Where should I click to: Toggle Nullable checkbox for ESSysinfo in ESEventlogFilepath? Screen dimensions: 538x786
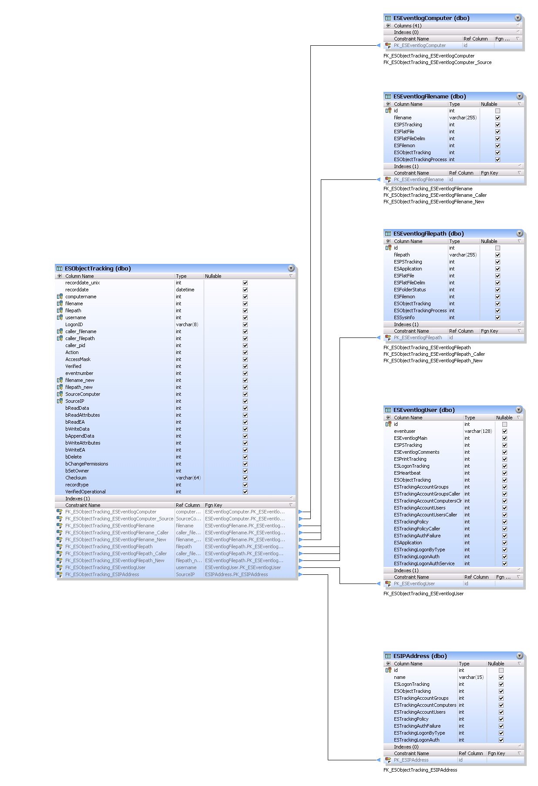coord(498,317)
